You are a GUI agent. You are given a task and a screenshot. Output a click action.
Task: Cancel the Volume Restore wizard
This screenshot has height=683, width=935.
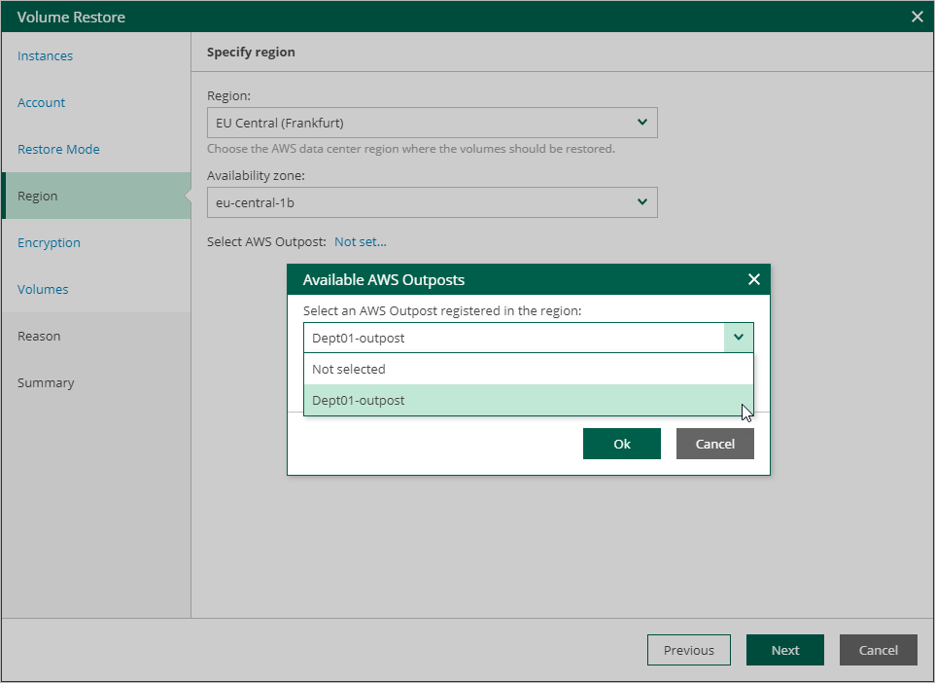(x=879, y=650)
